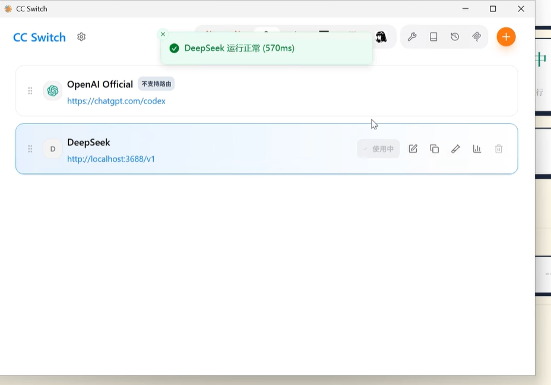
Task: Maximize the CC Switch window
Action: point(493,8)
